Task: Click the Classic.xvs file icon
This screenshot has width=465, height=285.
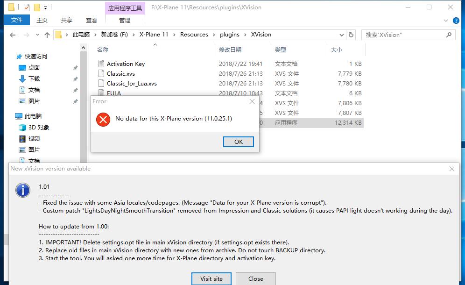Action: point(101,73)
